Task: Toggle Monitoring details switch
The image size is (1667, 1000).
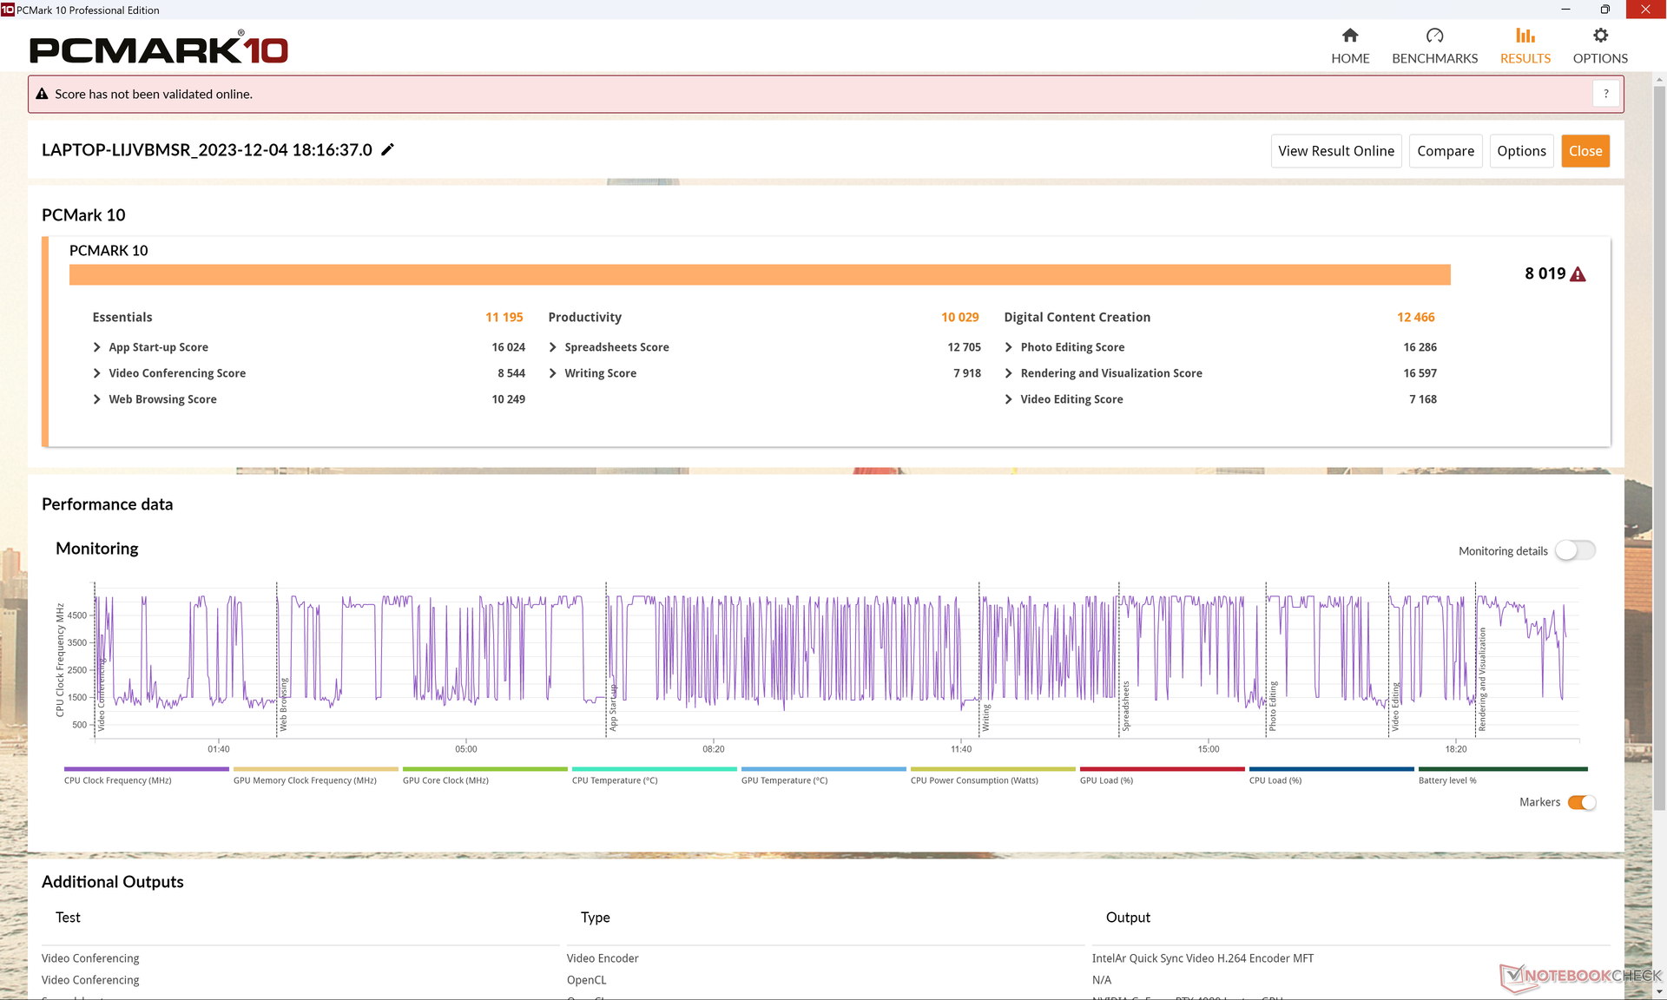Action: [1575, 550]
